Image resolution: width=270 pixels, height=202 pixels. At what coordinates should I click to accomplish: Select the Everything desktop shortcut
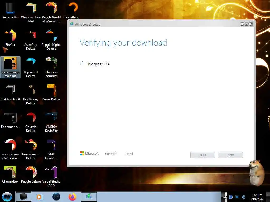(72, 10)
